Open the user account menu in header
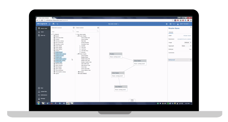Viewport: 228px width, 122px height. [x=184, y=24]
